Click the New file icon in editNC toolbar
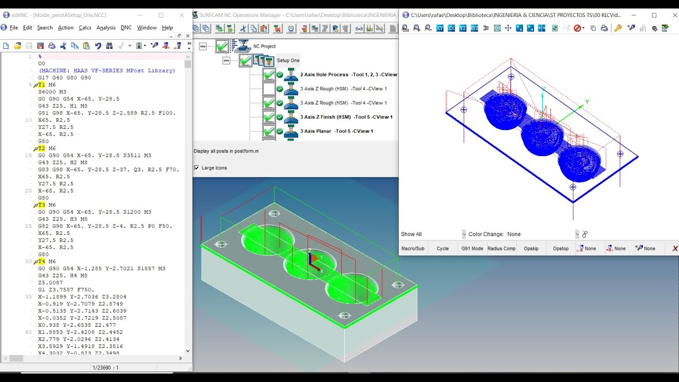Screen dimensions: 679x382 pos(6,46)
